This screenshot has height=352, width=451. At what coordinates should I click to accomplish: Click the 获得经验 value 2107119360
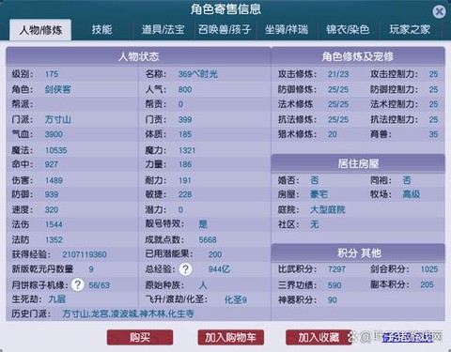pos(85,254)
